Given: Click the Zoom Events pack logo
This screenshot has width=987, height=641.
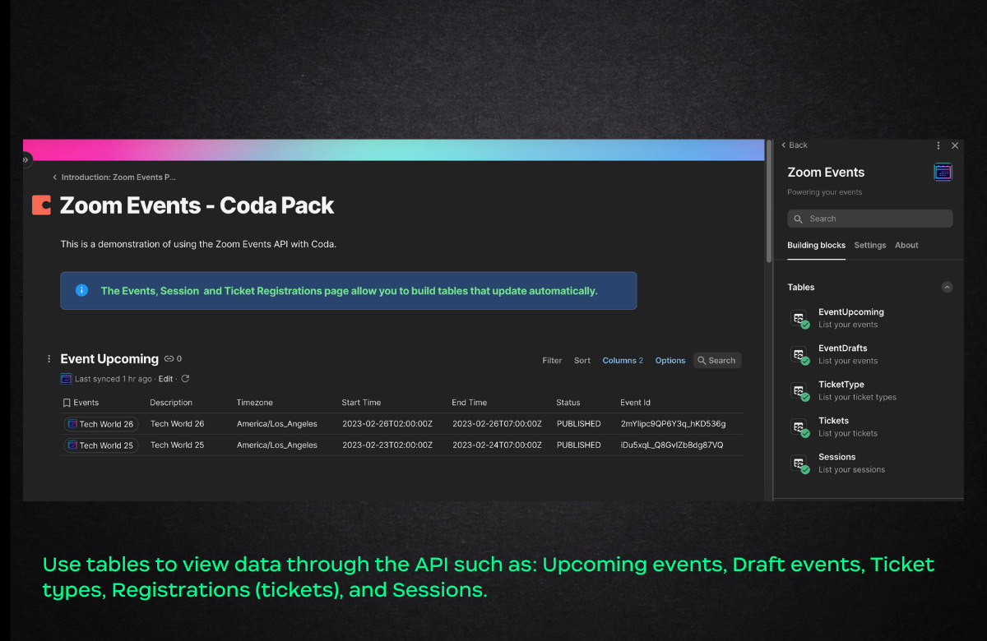Looking at the screenshot, I should coord(943,172).
